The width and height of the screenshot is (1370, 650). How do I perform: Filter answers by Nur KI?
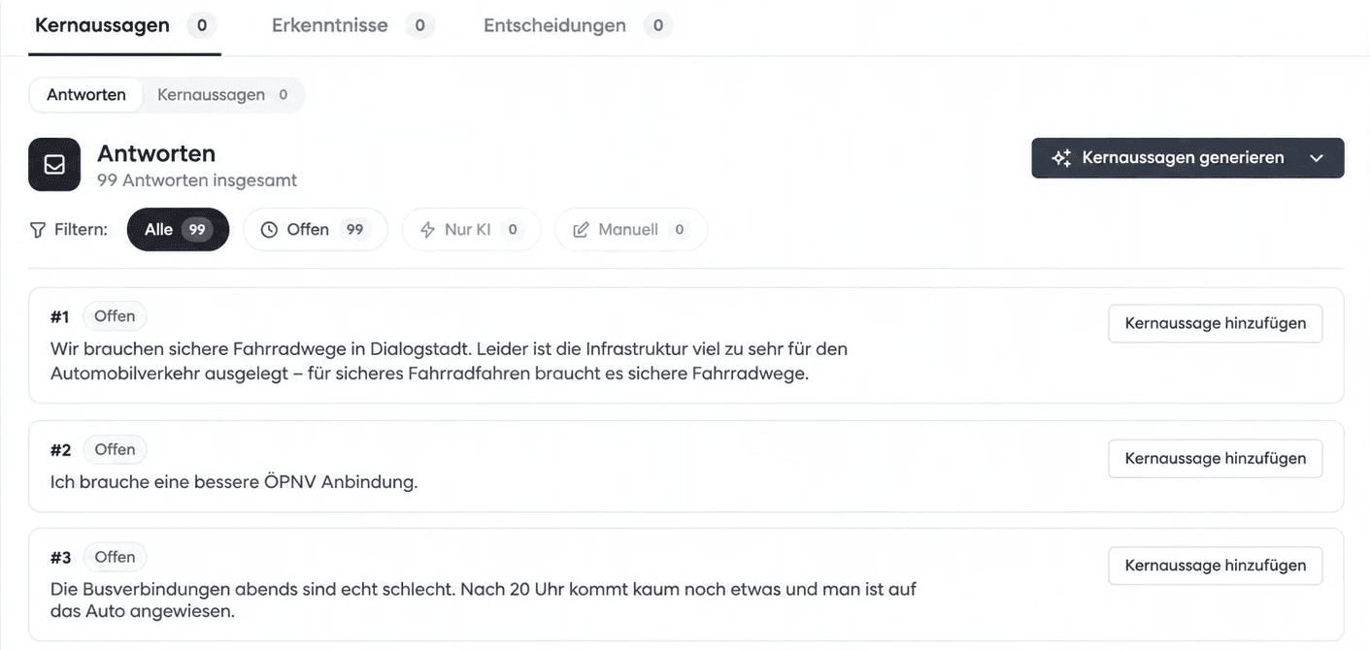point(471,230)
